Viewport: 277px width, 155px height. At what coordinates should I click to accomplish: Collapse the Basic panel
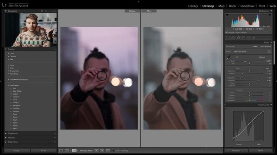pos(271,43)
